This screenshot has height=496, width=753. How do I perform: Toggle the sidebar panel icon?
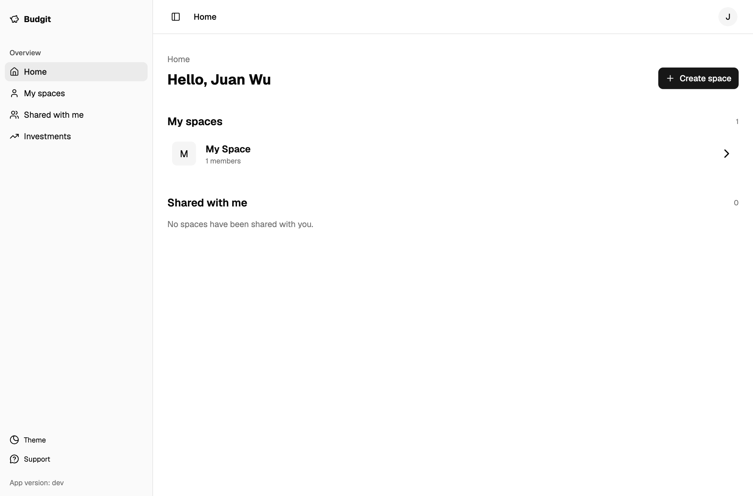pyautogui.click(x=176, y=17)
